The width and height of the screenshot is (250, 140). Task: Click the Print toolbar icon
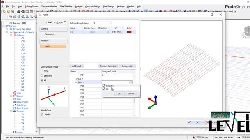click(18, 12)
